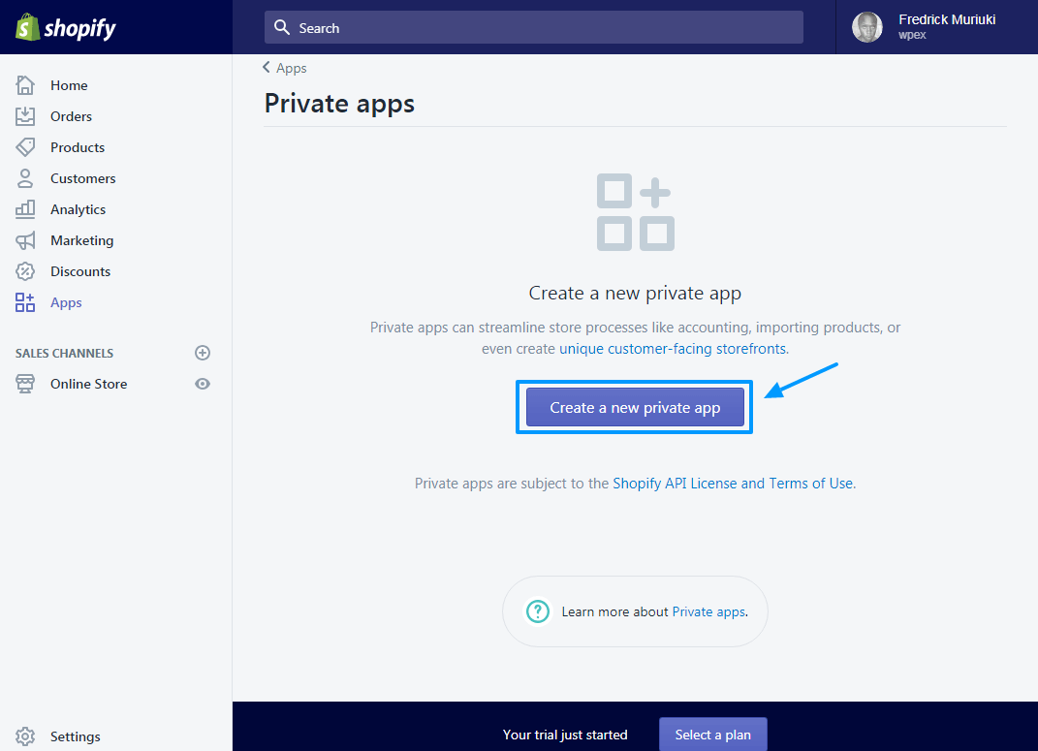This screenshot has height=751, width=1038.
Task: Open the Customers person icon
Action: coord(25,178)
